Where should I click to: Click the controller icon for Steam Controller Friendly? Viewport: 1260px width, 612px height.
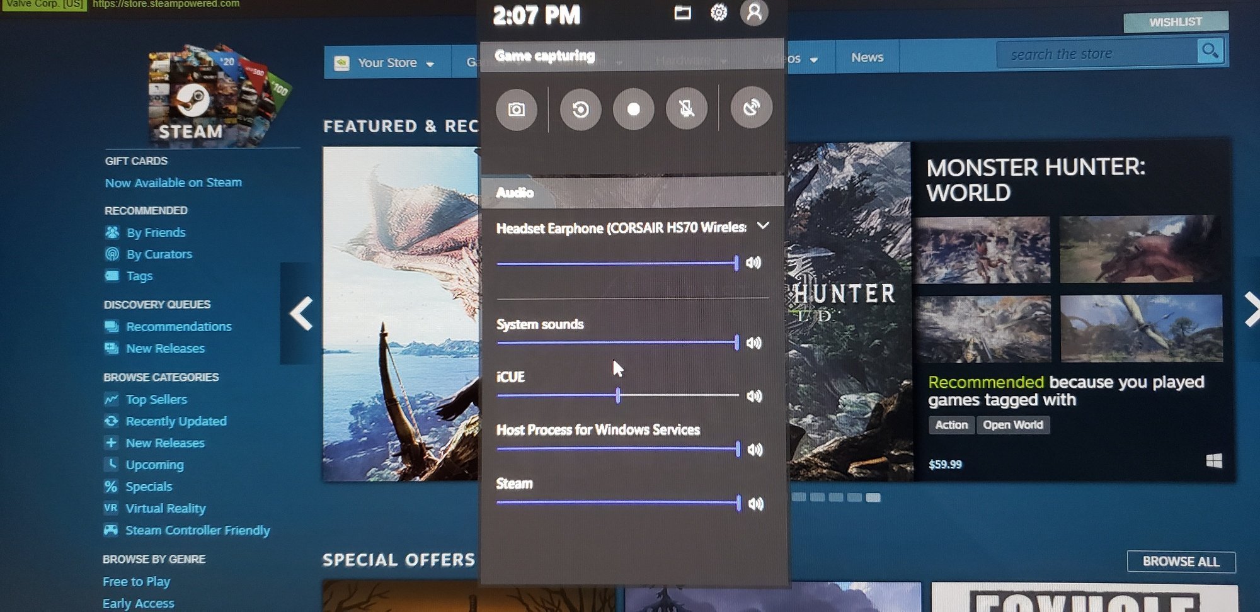111,530
